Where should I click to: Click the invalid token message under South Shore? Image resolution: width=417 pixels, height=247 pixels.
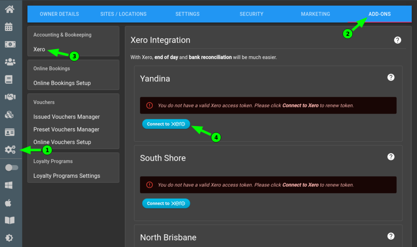pos(256,185)
